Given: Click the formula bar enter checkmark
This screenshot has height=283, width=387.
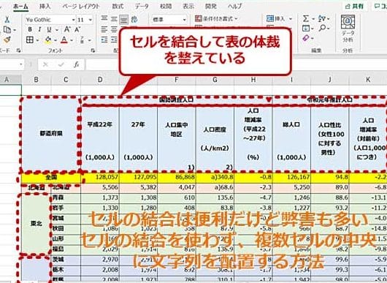Looking at the screenshot, I should click(x=61, y=65).
